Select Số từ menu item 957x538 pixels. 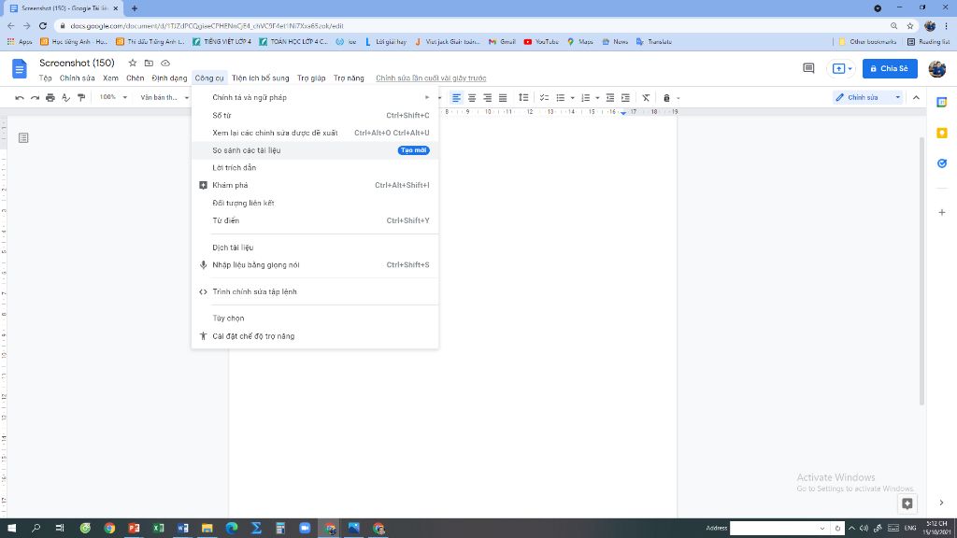pyautogui.click(x=315, y=115)
